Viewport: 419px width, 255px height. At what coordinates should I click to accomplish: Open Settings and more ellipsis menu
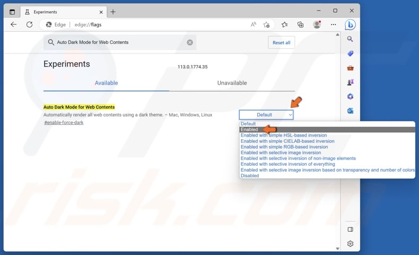click(x=333, y=24)
